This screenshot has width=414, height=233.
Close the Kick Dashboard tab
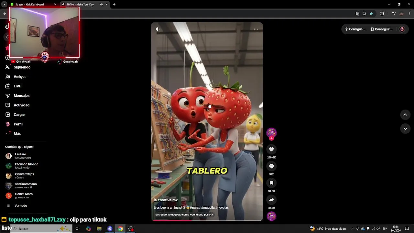pos(55,5)
